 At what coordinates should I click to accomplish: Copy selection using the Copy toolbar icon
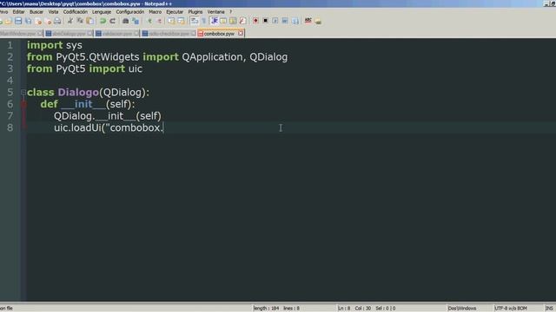(80, 21)
